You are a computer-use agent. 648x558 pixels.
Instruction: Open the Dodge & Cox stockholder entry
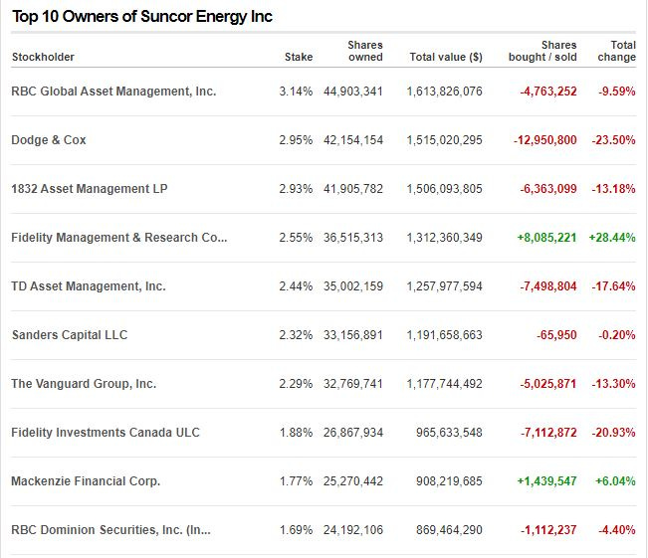coord(49,140)
